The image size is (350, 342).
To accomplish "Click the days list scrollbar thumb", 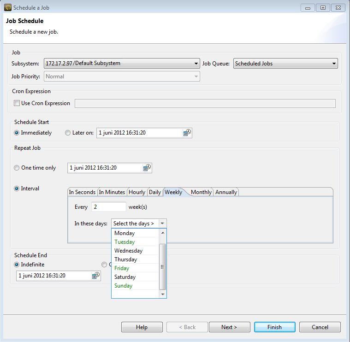I will click(x=162, y=266).
